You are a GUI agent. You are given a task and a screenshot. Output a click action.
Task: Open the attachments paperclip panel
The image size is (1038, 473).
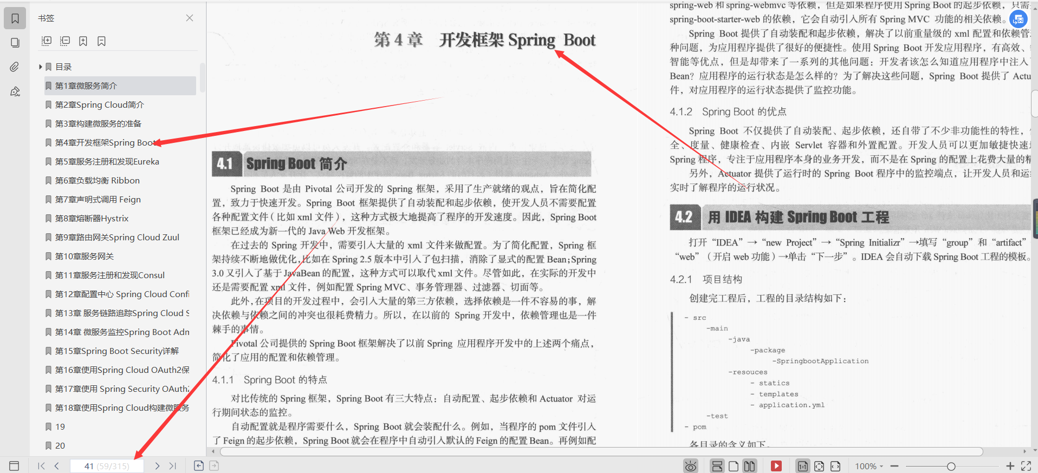(15, 67)
